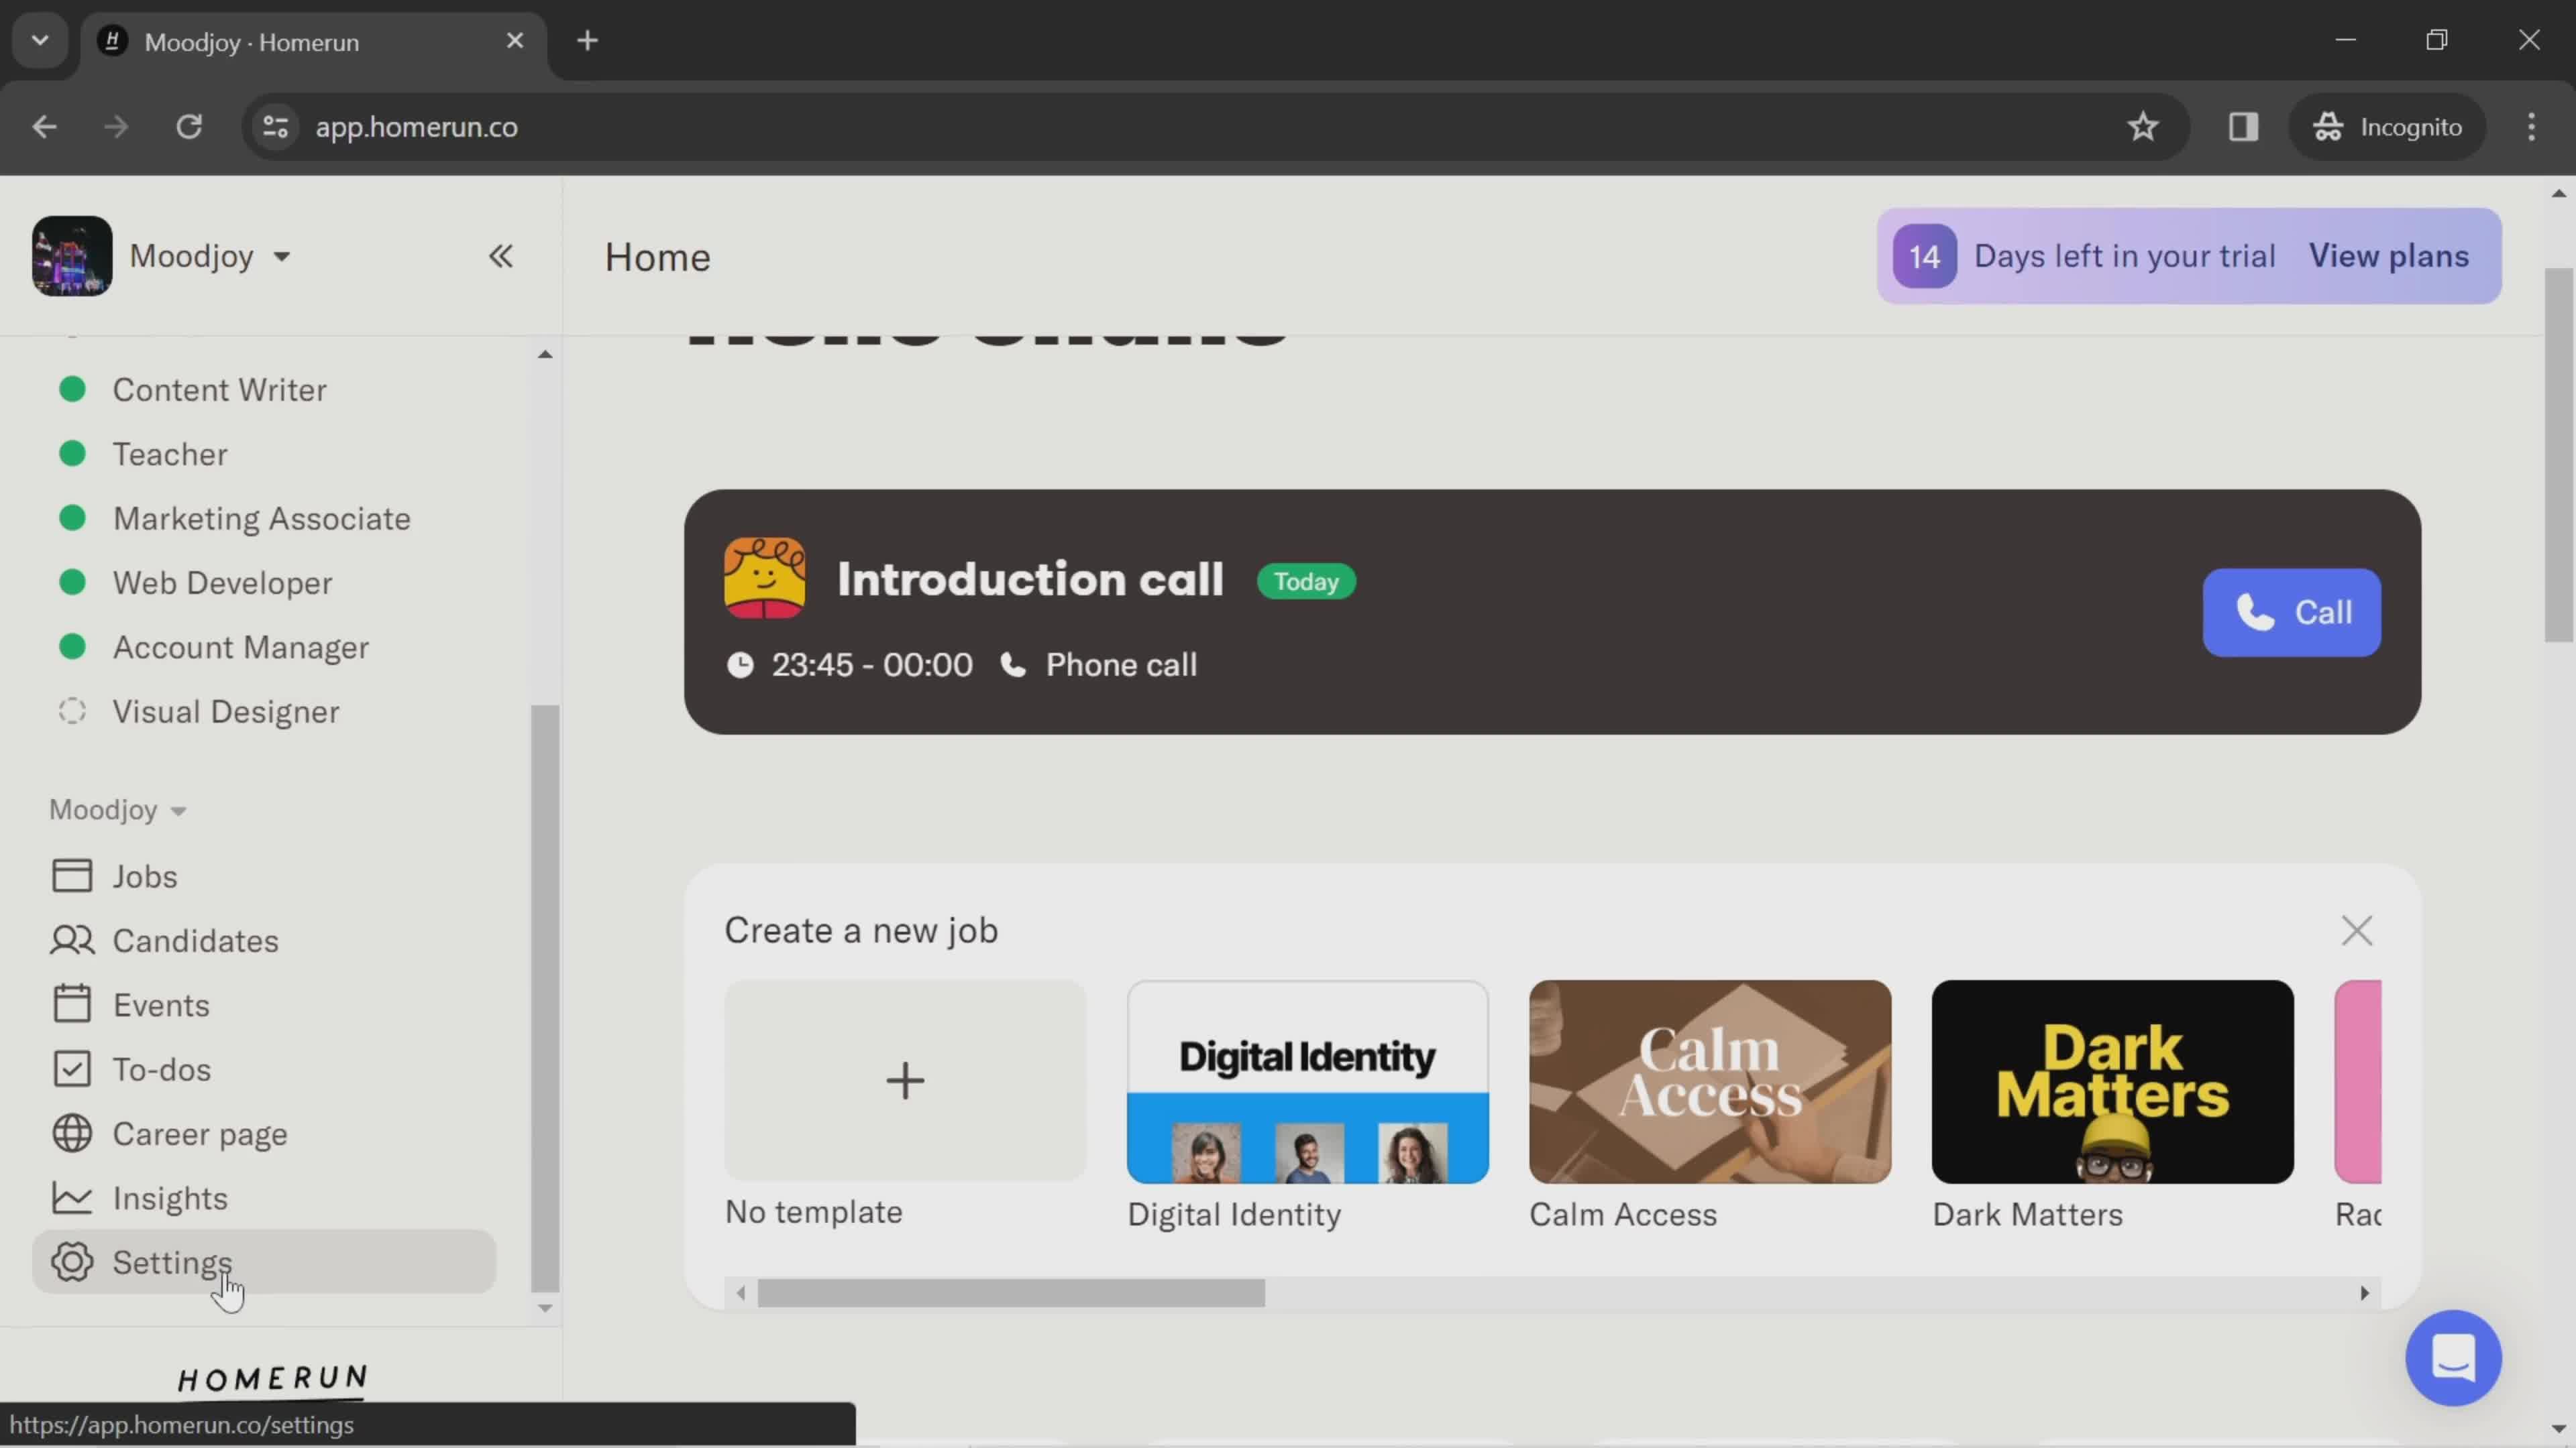Click the main page vertical scrollbar
2576x1448 pixels.
click(x=2558, y=455)
